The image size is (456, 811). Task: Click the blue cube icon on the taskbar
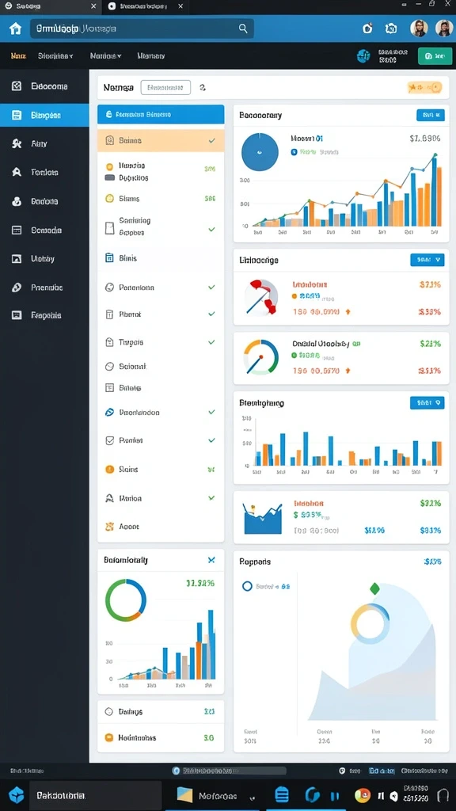pyautogui.click(x=17, y=795)
